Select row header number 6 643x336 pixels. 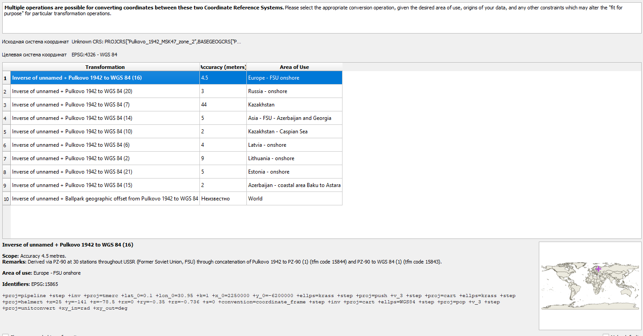pos(6,145)
